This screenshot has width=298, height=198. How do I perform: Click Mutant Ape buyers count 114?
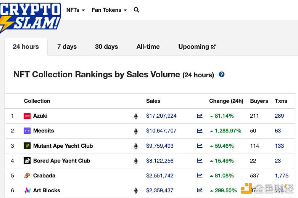[255, 146]
